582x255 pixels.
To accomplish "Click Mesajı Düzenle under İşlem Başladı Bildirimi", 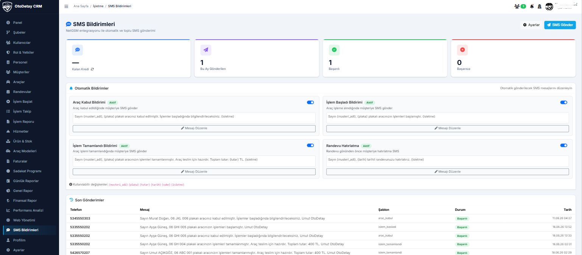I will tap(447, 128).
